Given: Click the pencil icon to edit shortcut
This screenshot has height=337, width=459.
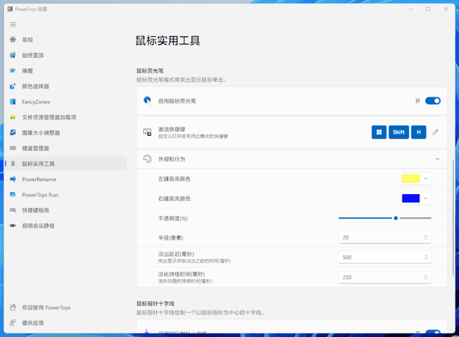Looking at the screenshot, I should 435,132.
